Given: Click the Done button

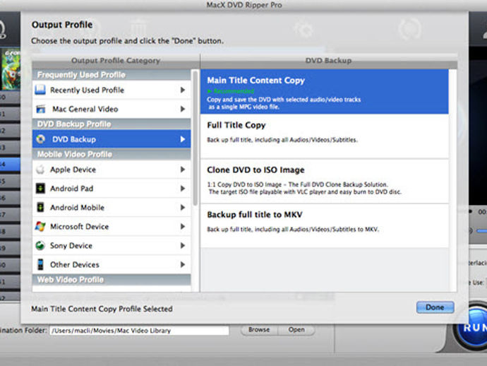Looking at the screenshot, I should (x=435, y=307).
